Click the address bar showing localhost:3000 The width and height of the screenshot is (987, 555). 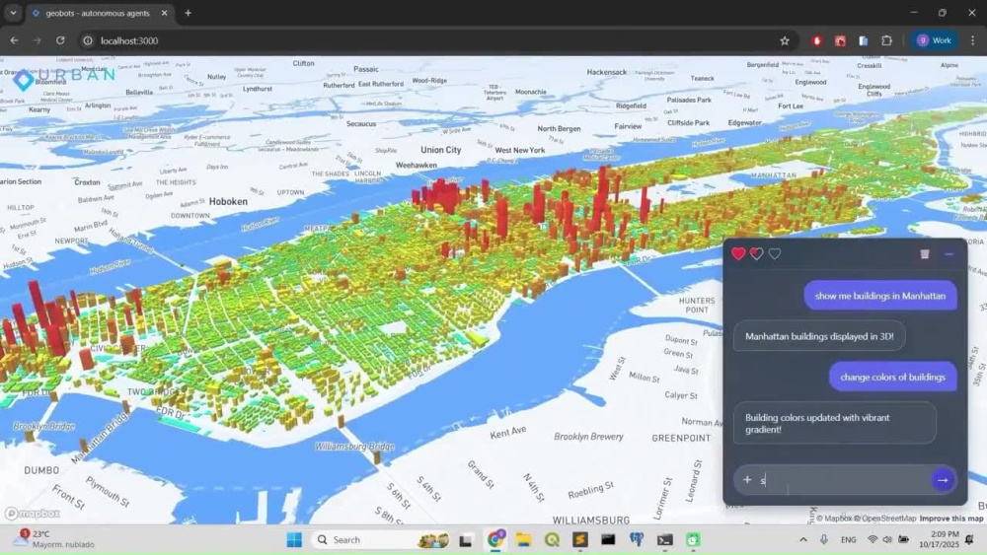[434, 40]
